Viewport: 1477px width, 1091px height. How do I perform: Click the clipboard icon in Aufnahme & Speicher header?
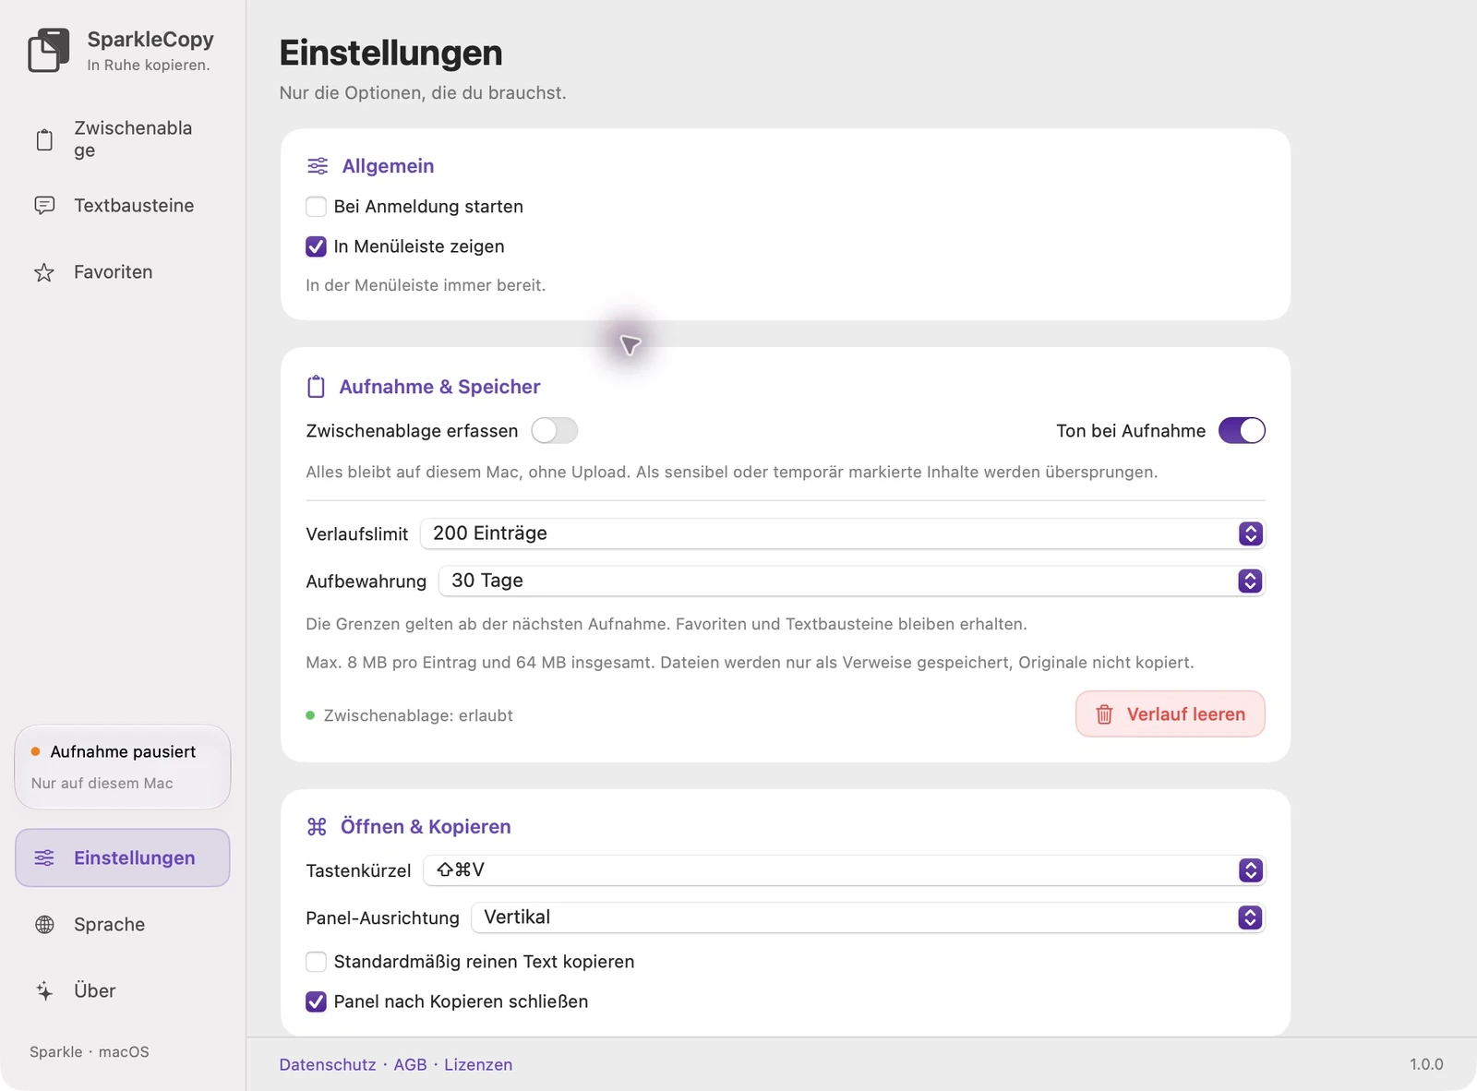tap(316, 387)
